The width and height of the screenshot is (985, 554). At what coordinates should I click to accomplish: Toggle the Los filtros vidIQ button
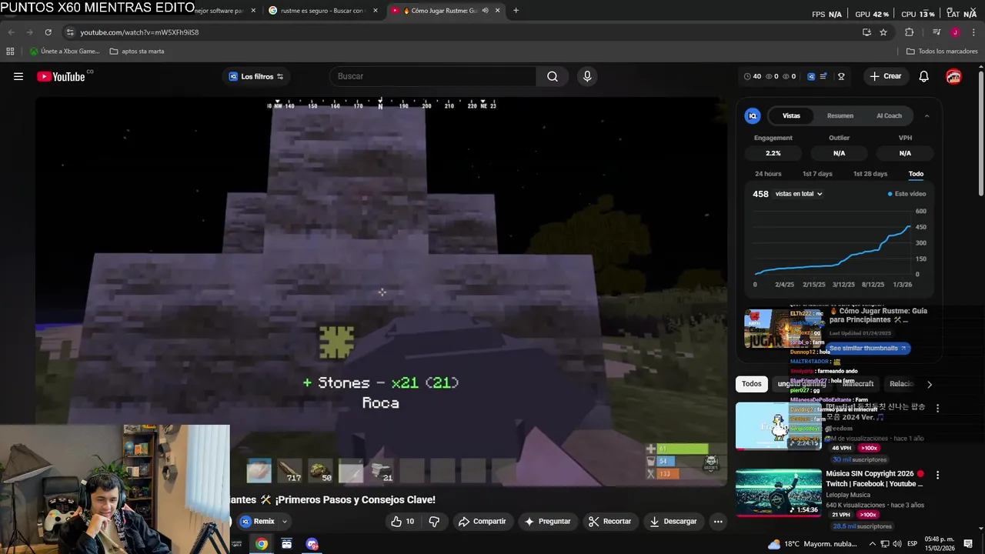point(256,76)
